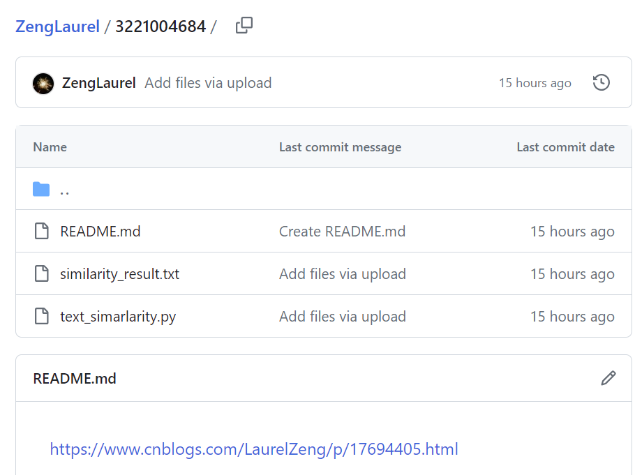Viewport: 635px width, 475px height.
Task: Open the README.md file
Action: pyautogui.click(x=100, y=232)
